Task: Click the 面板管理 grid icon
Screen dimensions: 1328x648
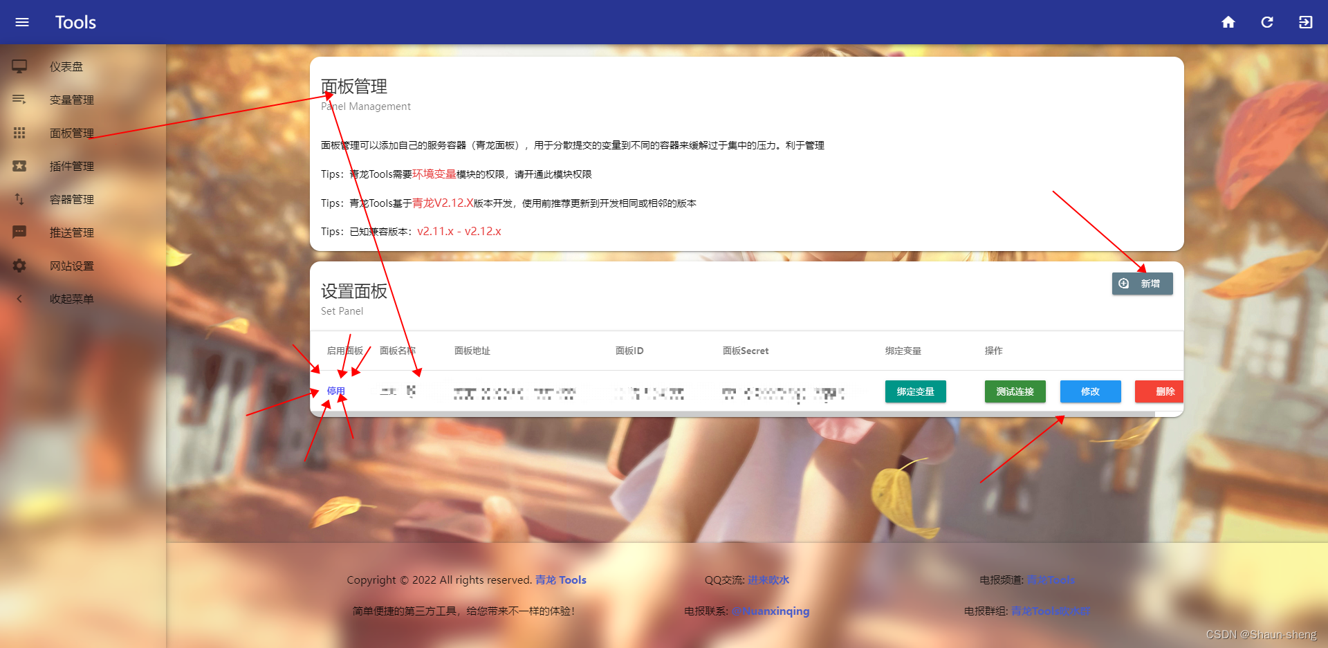Action: (x=19, y=133)
